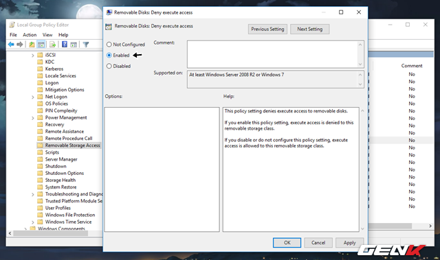Click the Previous Setting button
Viewport: 440px width, 260px height.
click(267, 29)
